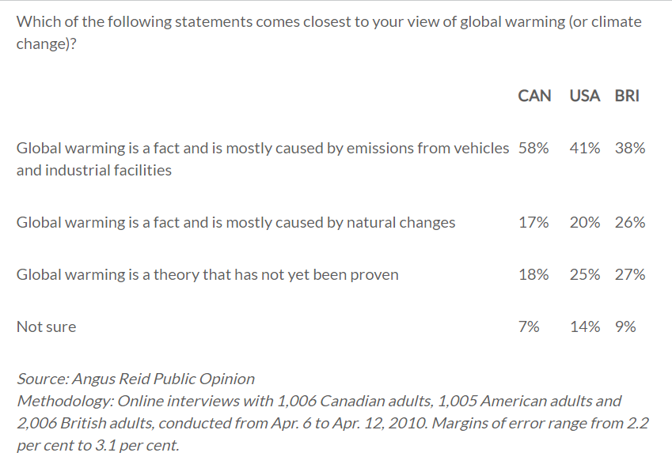Click the statement about natural changes
Image resolution: width=672 pixels, height=464 pixels.
tap(236, 222)
